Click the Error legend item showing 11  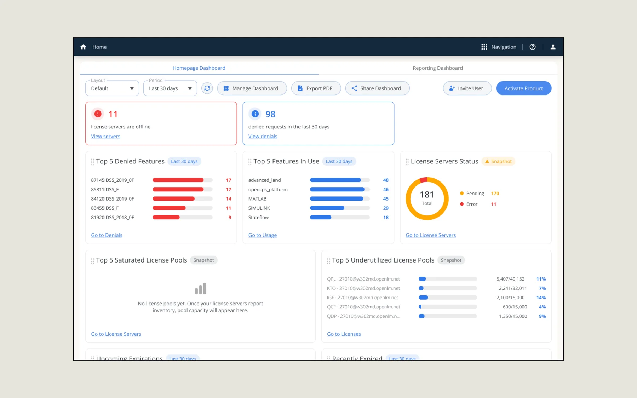pyautogui.click(x=478, y=204)
